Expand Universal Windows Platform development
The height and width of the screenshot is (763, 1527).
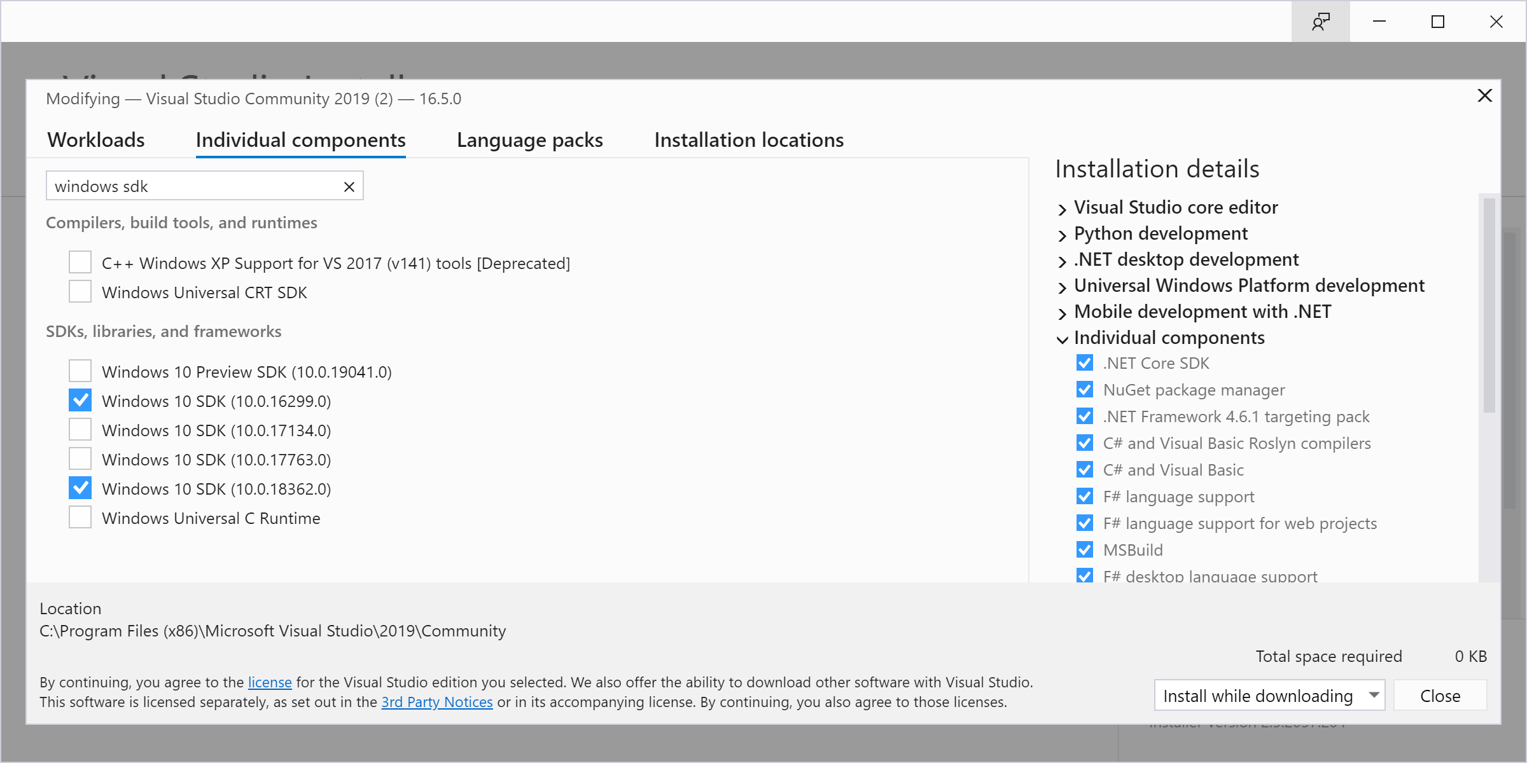[x=1061, y=287]
